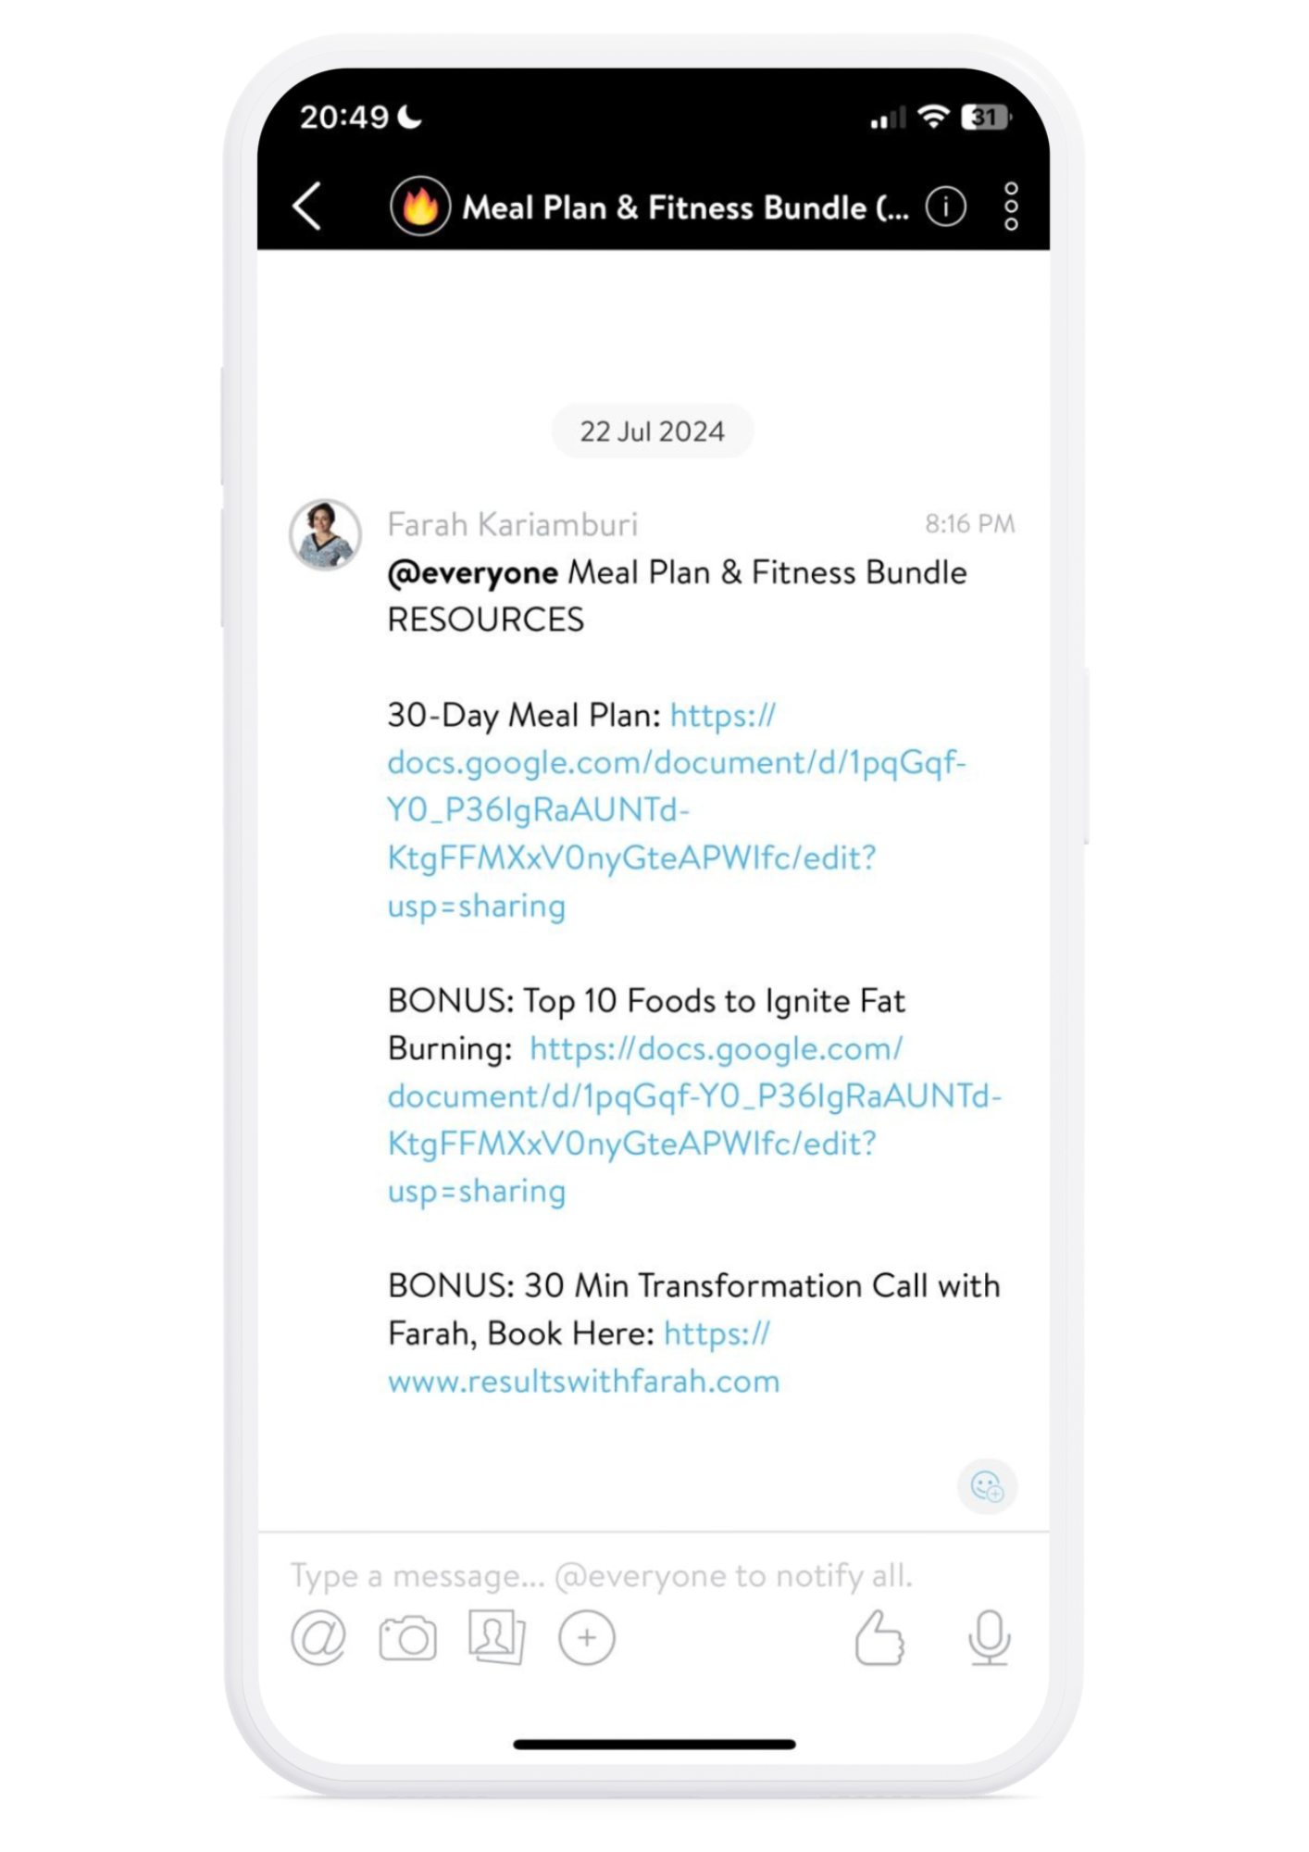The image size is (1309, 1852).
Task: Tap the 22 Jul 2024 date badge
Action: 653,432
